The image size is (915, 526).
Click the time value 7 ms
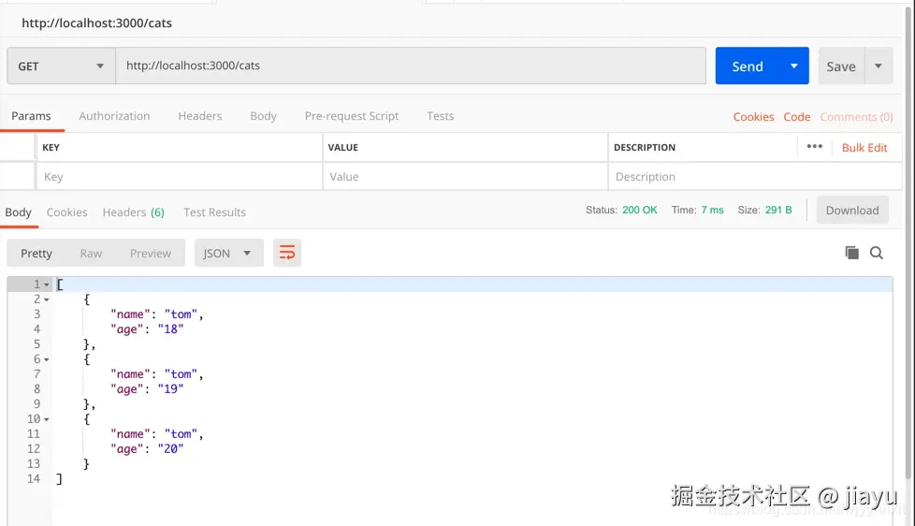click(713, 211)
